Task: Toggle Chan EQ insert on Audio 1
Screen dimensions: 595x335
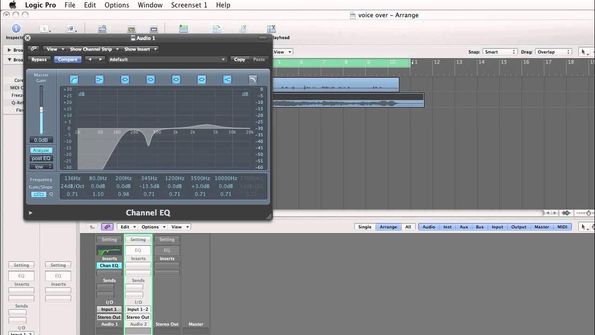Action: pos(109,266)
